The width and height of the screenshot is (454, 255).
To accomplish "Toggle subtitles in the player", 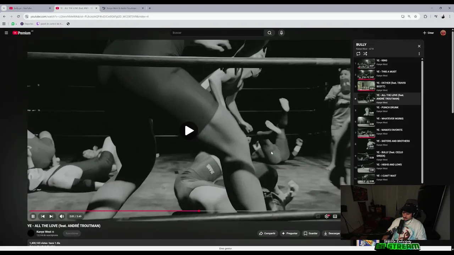I will click(x=318, y=216).
